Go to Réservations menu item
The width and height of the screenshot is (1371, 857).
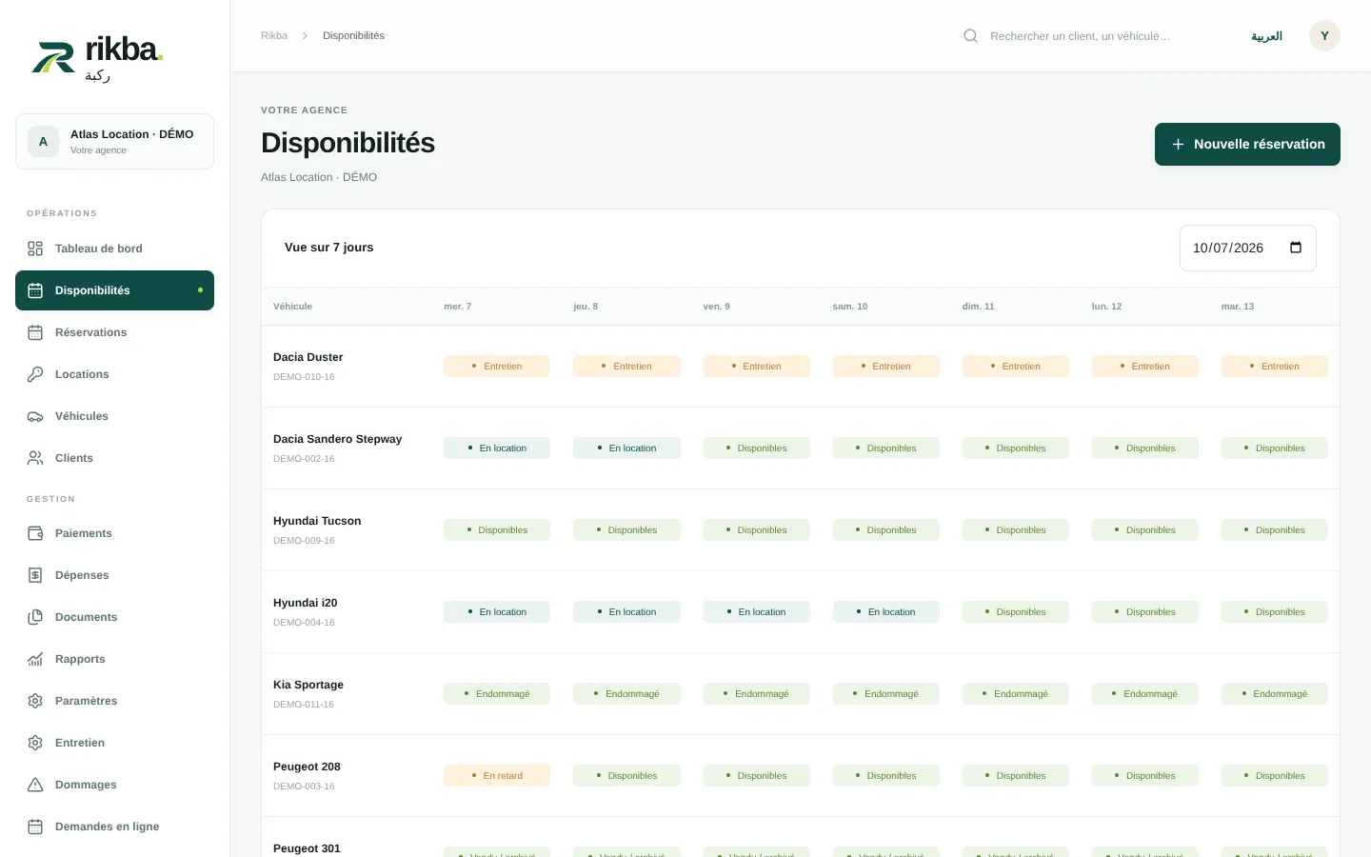[114, 332]
